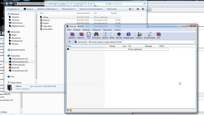Image resolution: width=204 pixels, height=115 pixels.
Task: Open the WinRAR View (Просмотр) tool
Action: pos(96,35)
